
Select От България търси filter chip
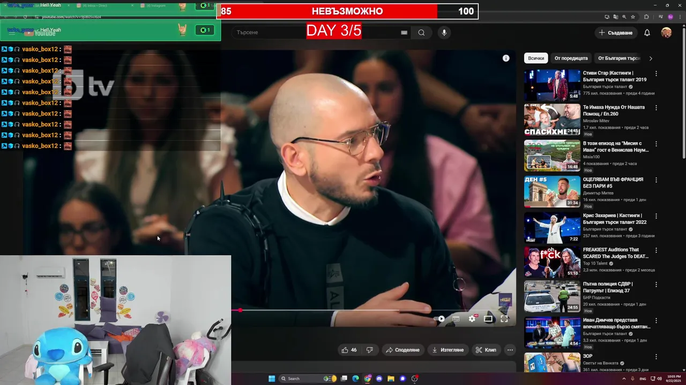pyautogui.click(x=619, y=58)
